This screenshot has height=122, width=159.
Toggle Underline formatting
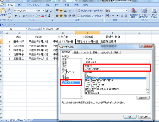[x=24, y=16]
